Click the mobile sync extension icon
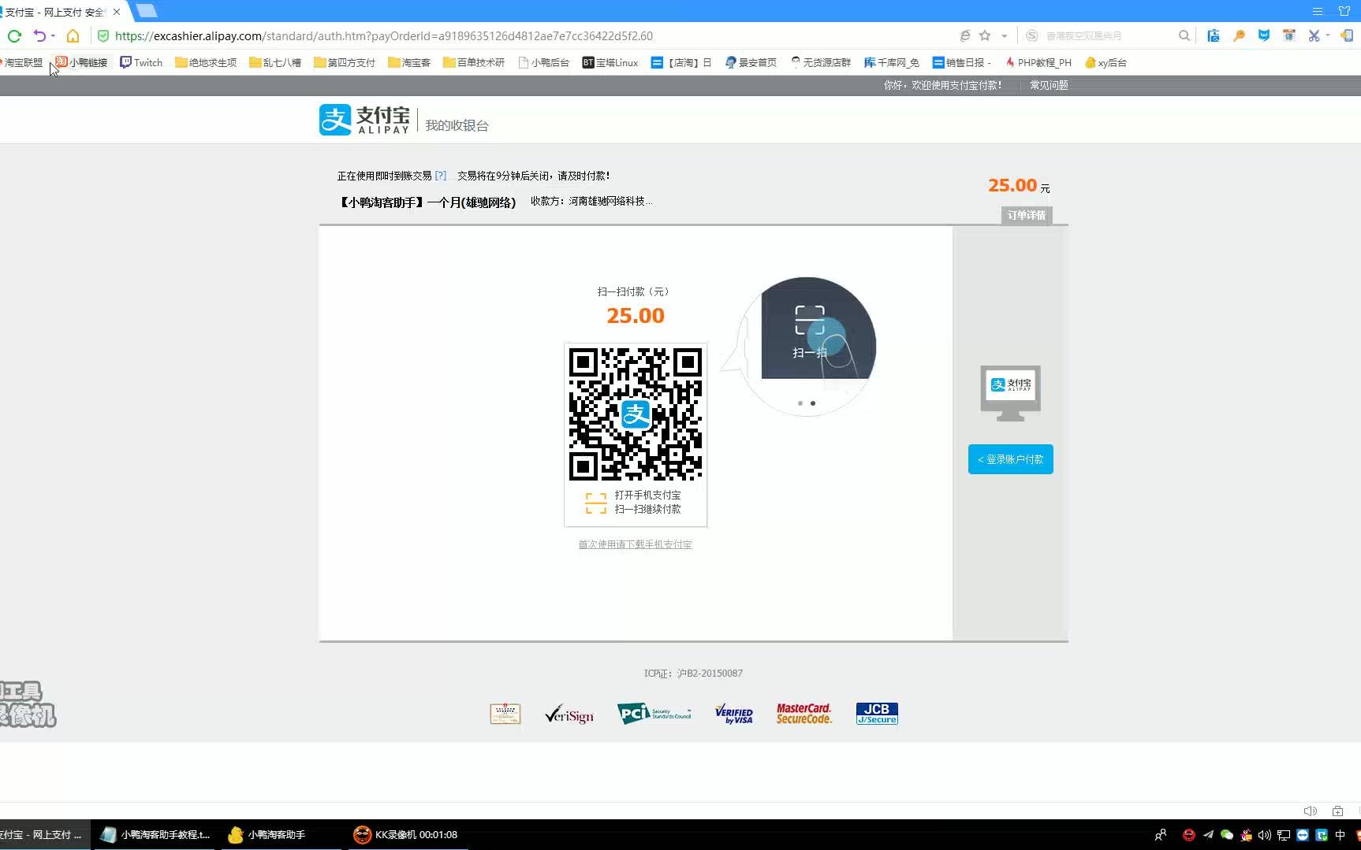This screenshot has width=1361, height=850. [x=1347, y=35]
